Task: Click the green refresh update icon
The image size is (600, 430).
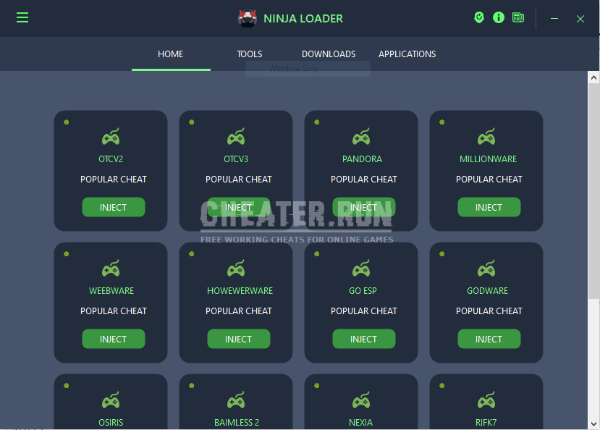Action: tap(479, 17)
